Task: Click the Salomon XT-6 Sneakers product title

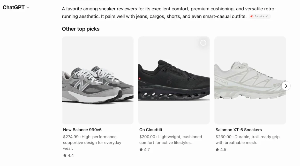Action: pyautogui.click(x=239, y=130)
